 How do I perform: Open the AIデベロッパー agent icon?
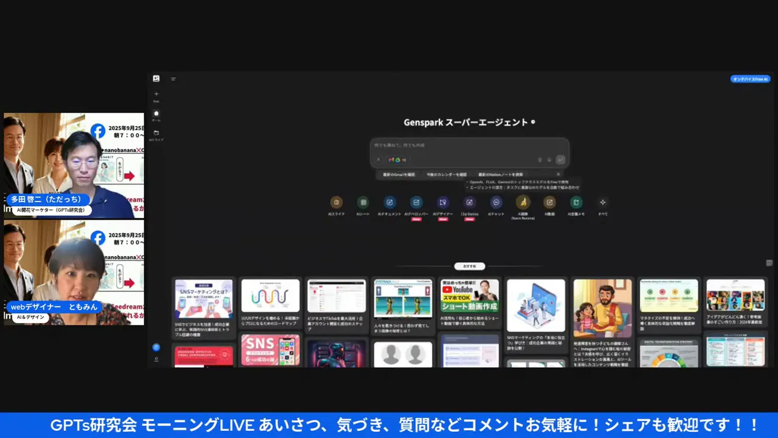[416, 203]
